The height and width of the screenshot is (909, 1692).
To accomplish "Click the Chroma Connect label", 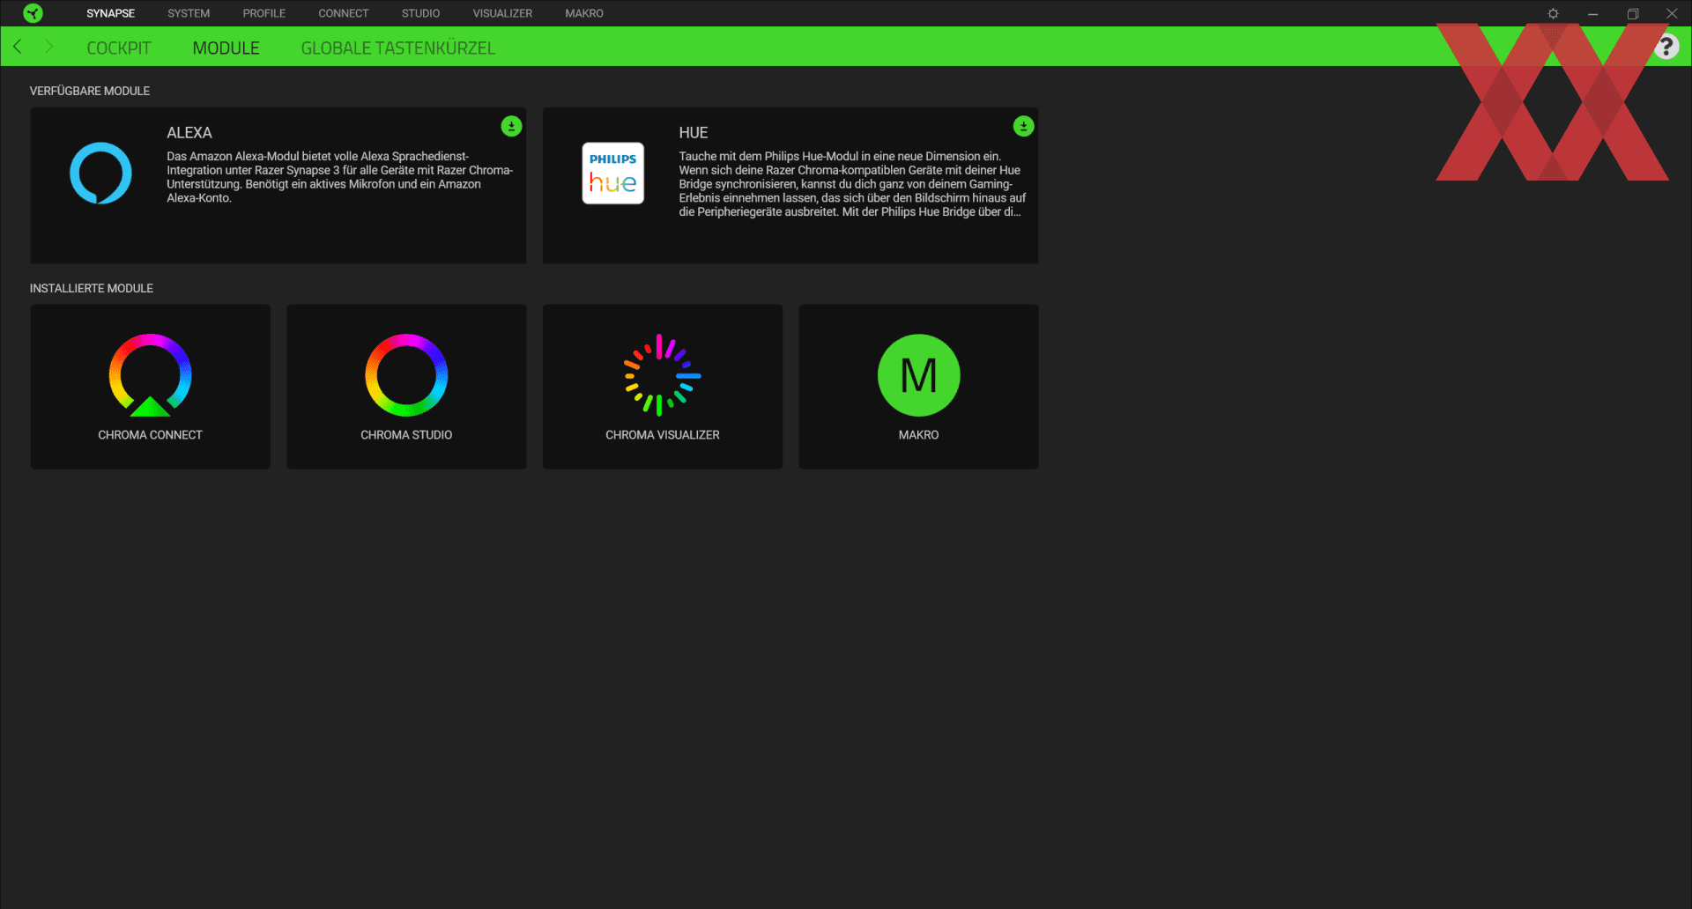I will [151, 435].
